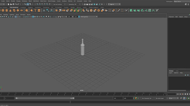190x106 pixels.
Task: Open the viewport Shading menu
Action: click(x=6, y=15)
